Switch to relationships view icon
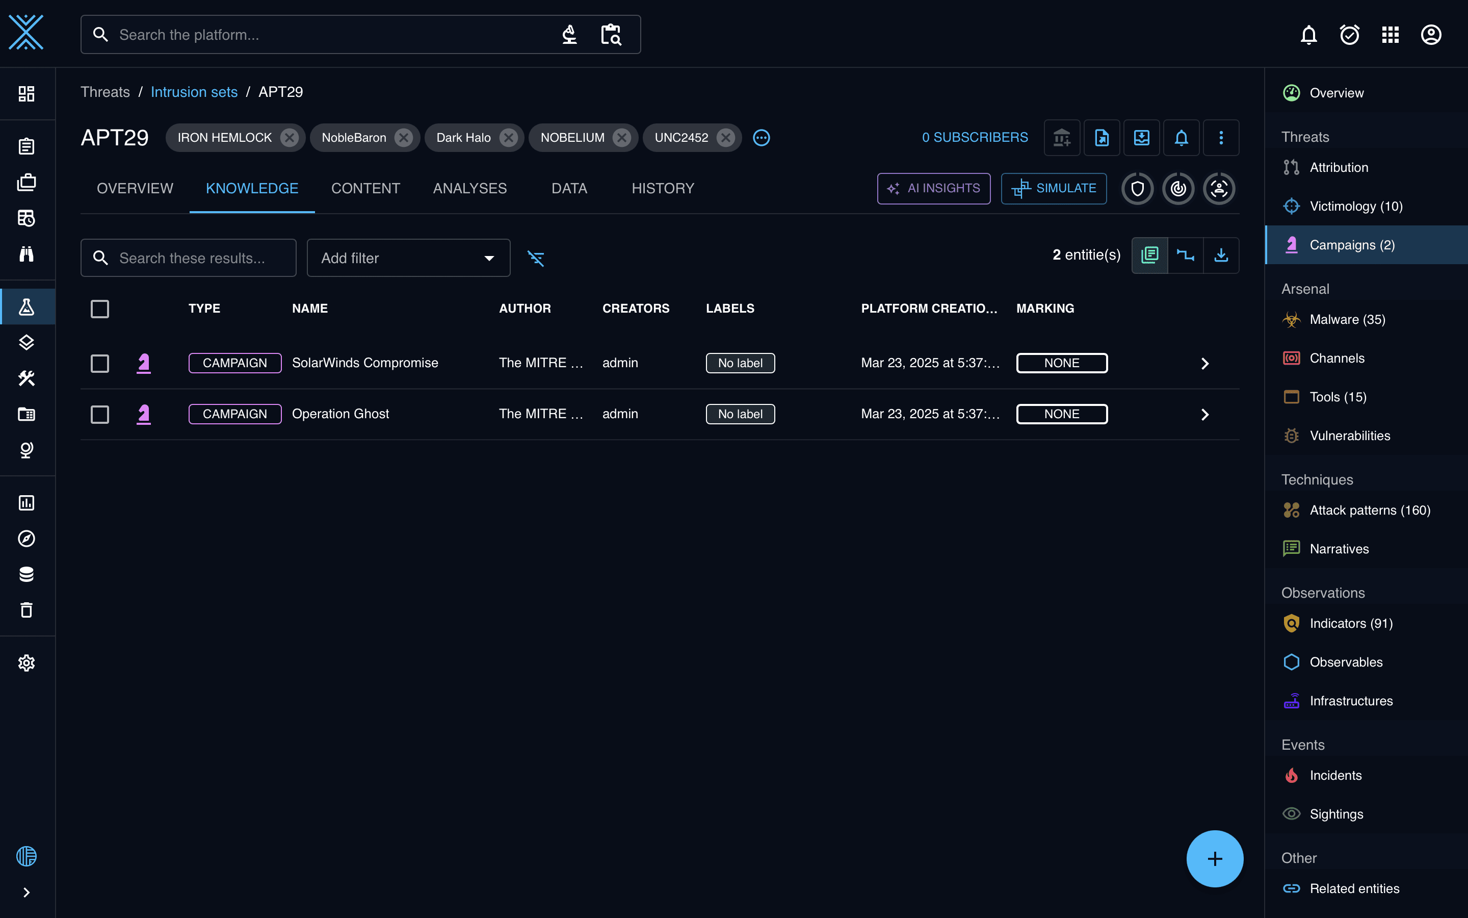Viewport: 1468px width, 918px height. [x=1185, y=255]
